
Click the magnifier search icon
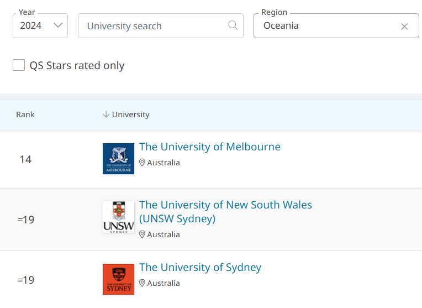233,25
